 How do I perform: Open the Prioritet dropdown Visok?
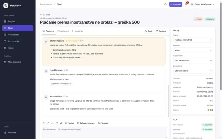point(193,50)
